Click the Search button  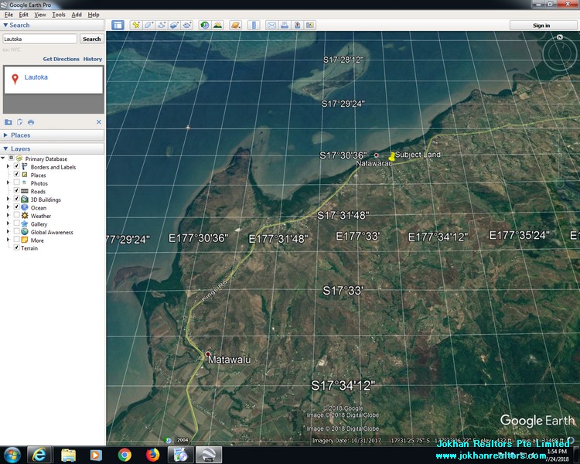pos(91,39)
